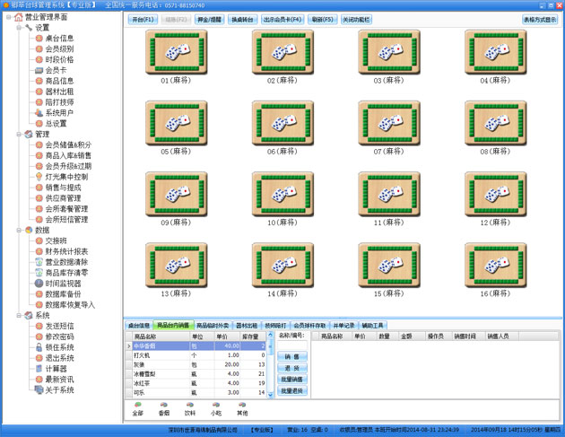
Task: Open 财务统计报表 in the sidebar
Action: pyautogui.click(x=66, y=251)
